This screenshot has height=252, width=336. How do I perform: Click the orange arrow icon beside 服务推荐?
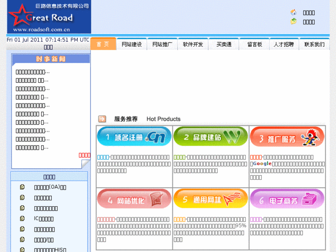[x=102, y=119]
